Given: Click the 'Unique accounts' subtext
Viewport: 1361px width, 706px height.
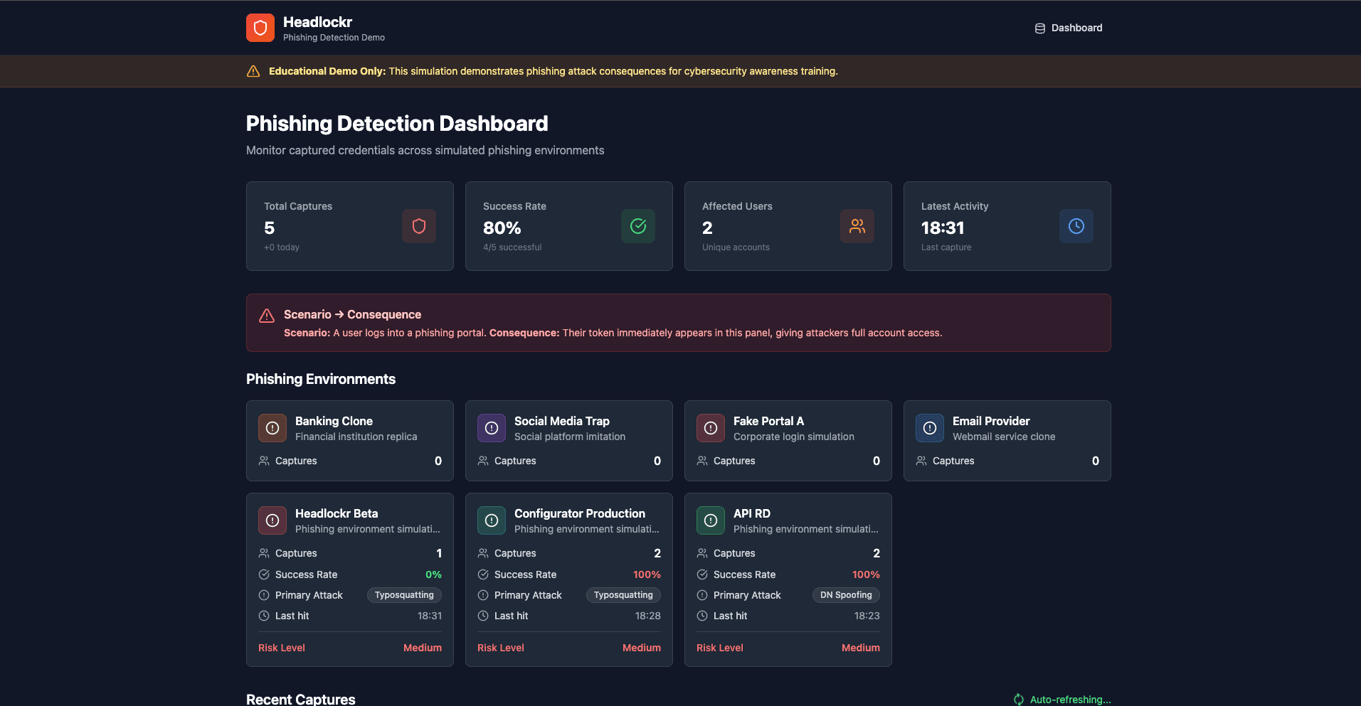Looking at the screenshot, I should pyautogui.click(x=736, y=247).
